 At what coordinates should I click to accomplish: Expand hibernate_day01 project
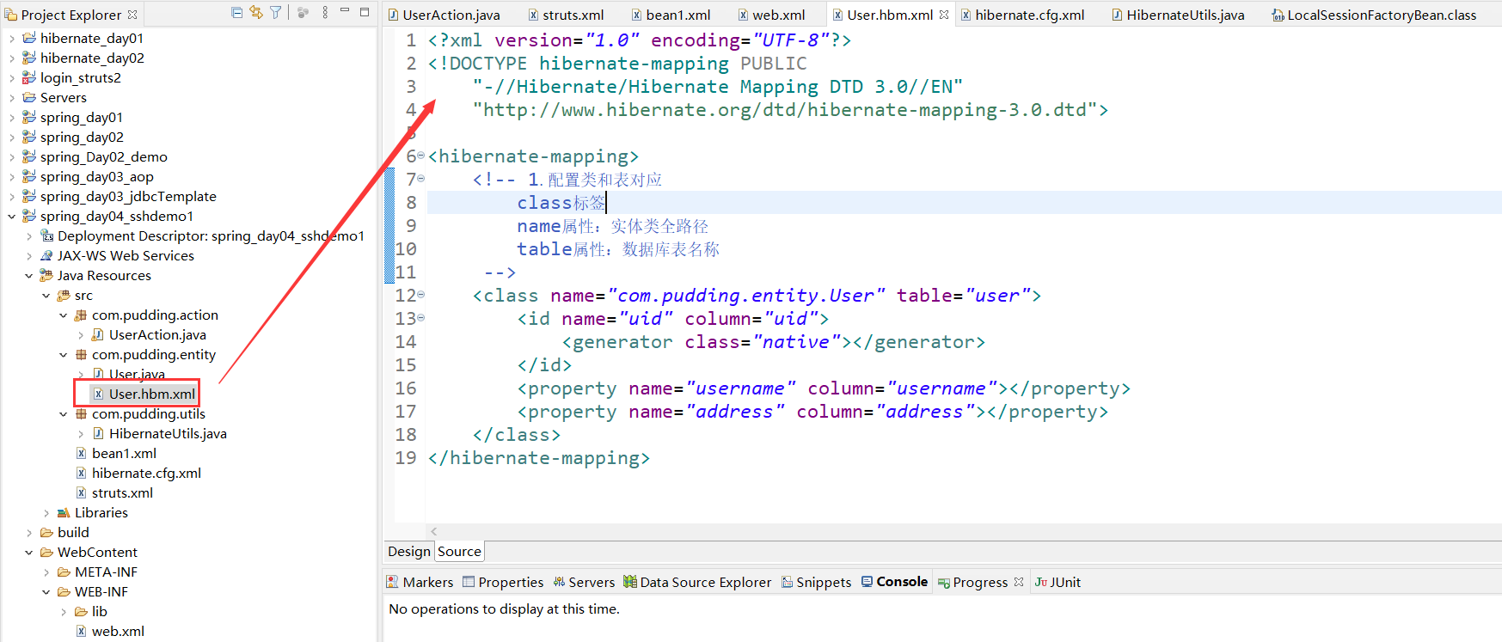coord(11,39)
